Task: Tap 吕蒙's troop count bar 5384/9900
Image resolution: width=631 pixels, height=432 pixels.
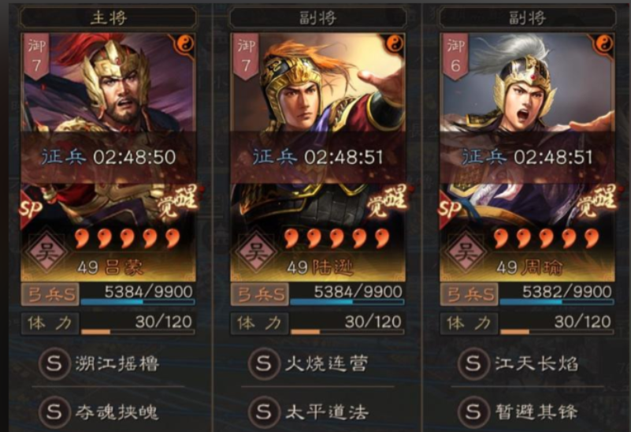Action: click(x=138, y=295)
